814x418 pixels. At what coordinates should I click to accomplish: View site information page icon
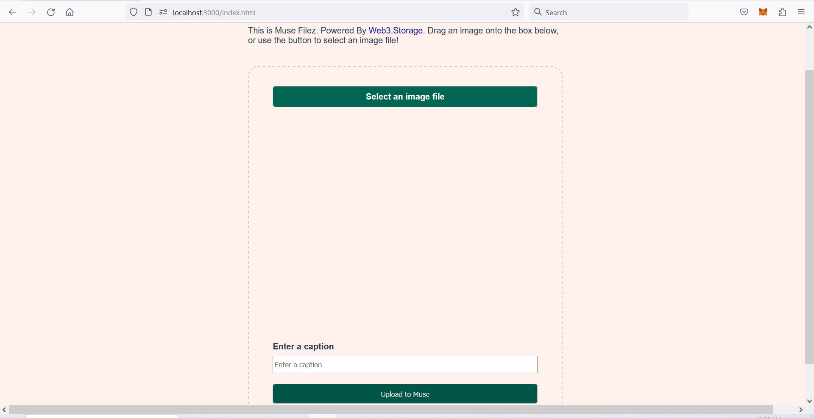click(148, 12)
